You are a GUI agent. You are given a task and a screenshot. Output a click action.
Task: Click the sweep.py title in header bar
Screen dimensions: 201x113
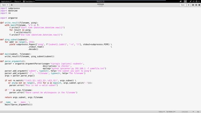(100, 4)
